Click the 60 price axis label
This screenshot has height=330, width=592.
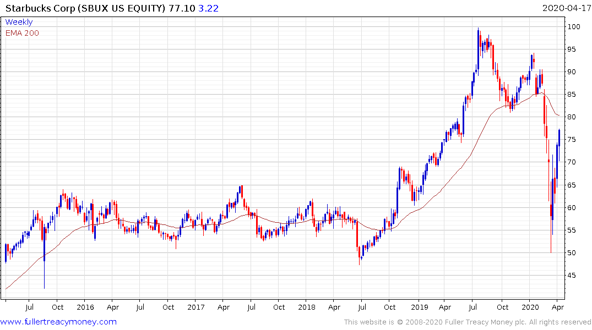click(x=572, y=207)
